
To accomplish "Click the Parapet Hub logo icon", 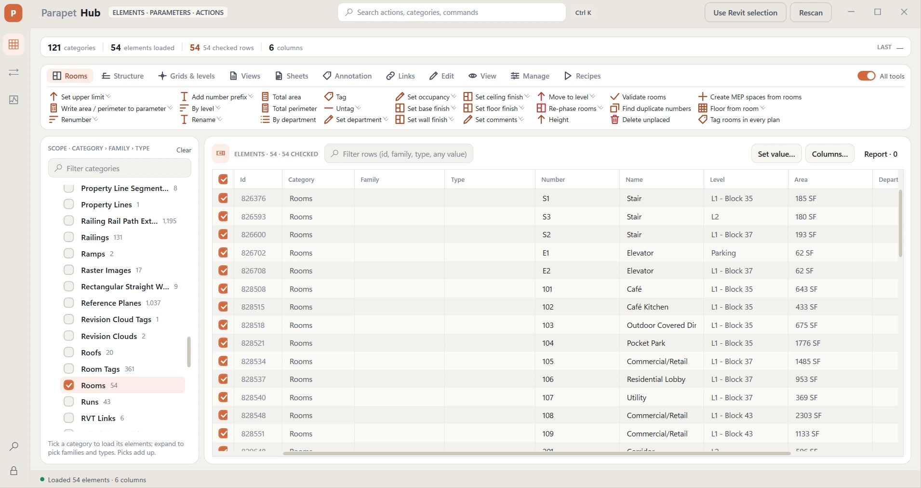I will (13, 13).
